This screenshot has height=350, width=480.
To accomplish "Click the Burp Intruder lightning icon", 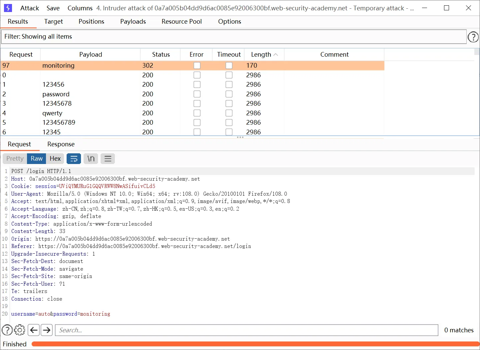I will pos(8,8).
